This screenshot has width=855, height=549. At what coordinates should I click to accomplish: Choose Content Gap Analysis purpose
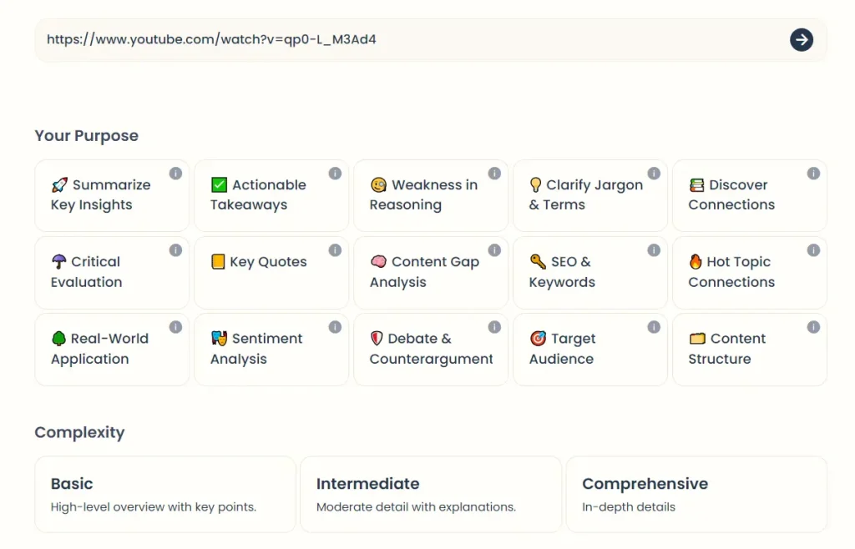(x=430, y=273)
